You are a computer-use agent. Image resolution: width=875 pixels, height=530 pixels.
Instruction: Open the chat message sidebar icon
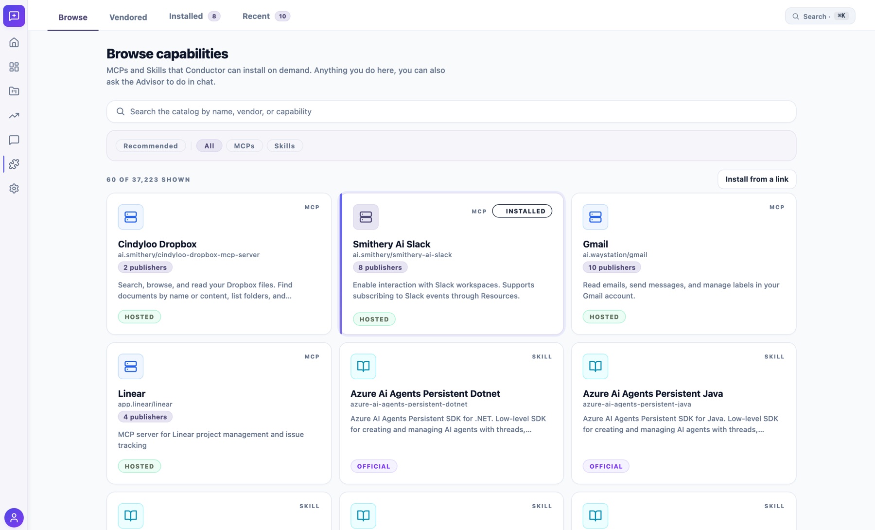14,140
